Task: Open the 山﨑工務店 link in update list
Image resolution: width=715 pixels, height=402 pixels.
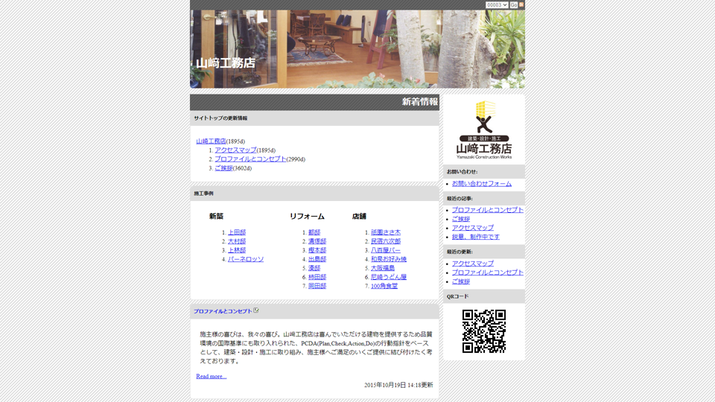Action: [x=211, y=141]
